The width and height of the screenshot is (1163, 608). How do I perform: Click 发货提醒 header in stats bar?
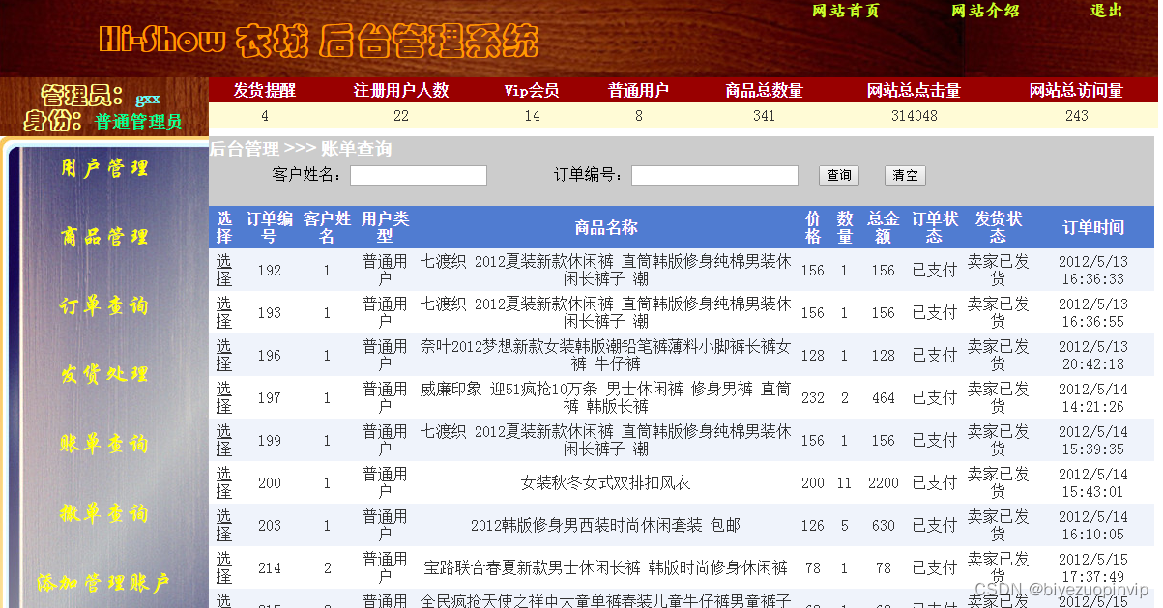[265, 90]
